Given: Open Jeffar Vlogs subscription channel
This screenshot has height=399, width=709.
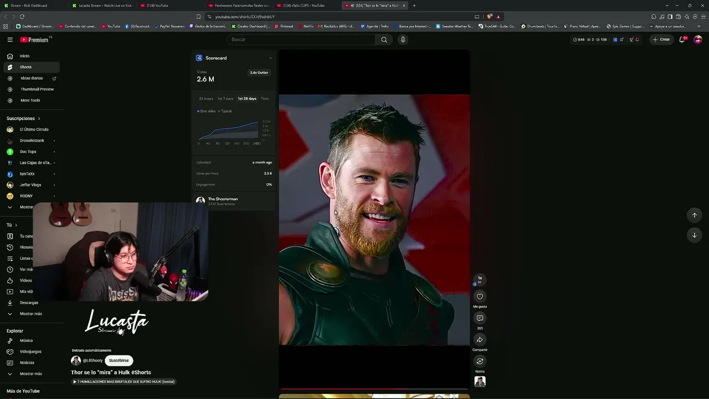Looking at the screenshot, I should (32, 185).
